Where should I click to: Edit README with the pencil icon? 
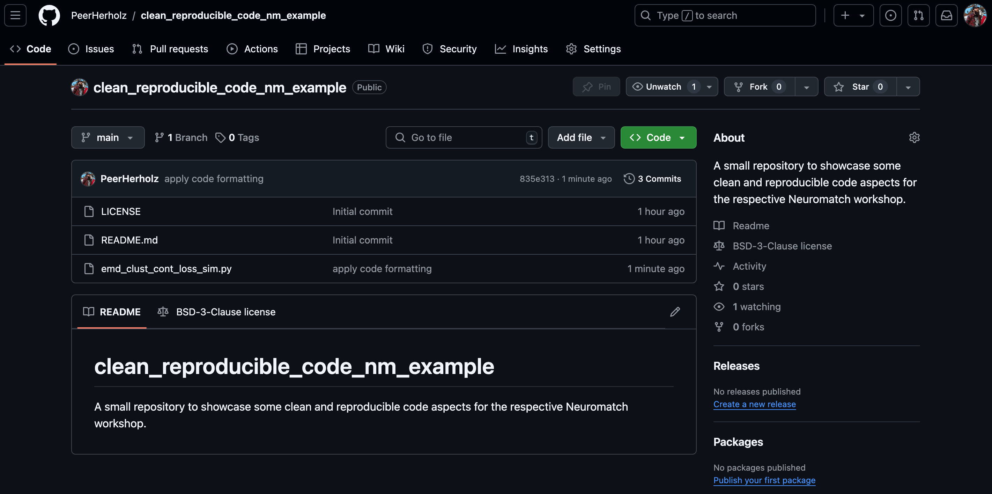(675, 312)
